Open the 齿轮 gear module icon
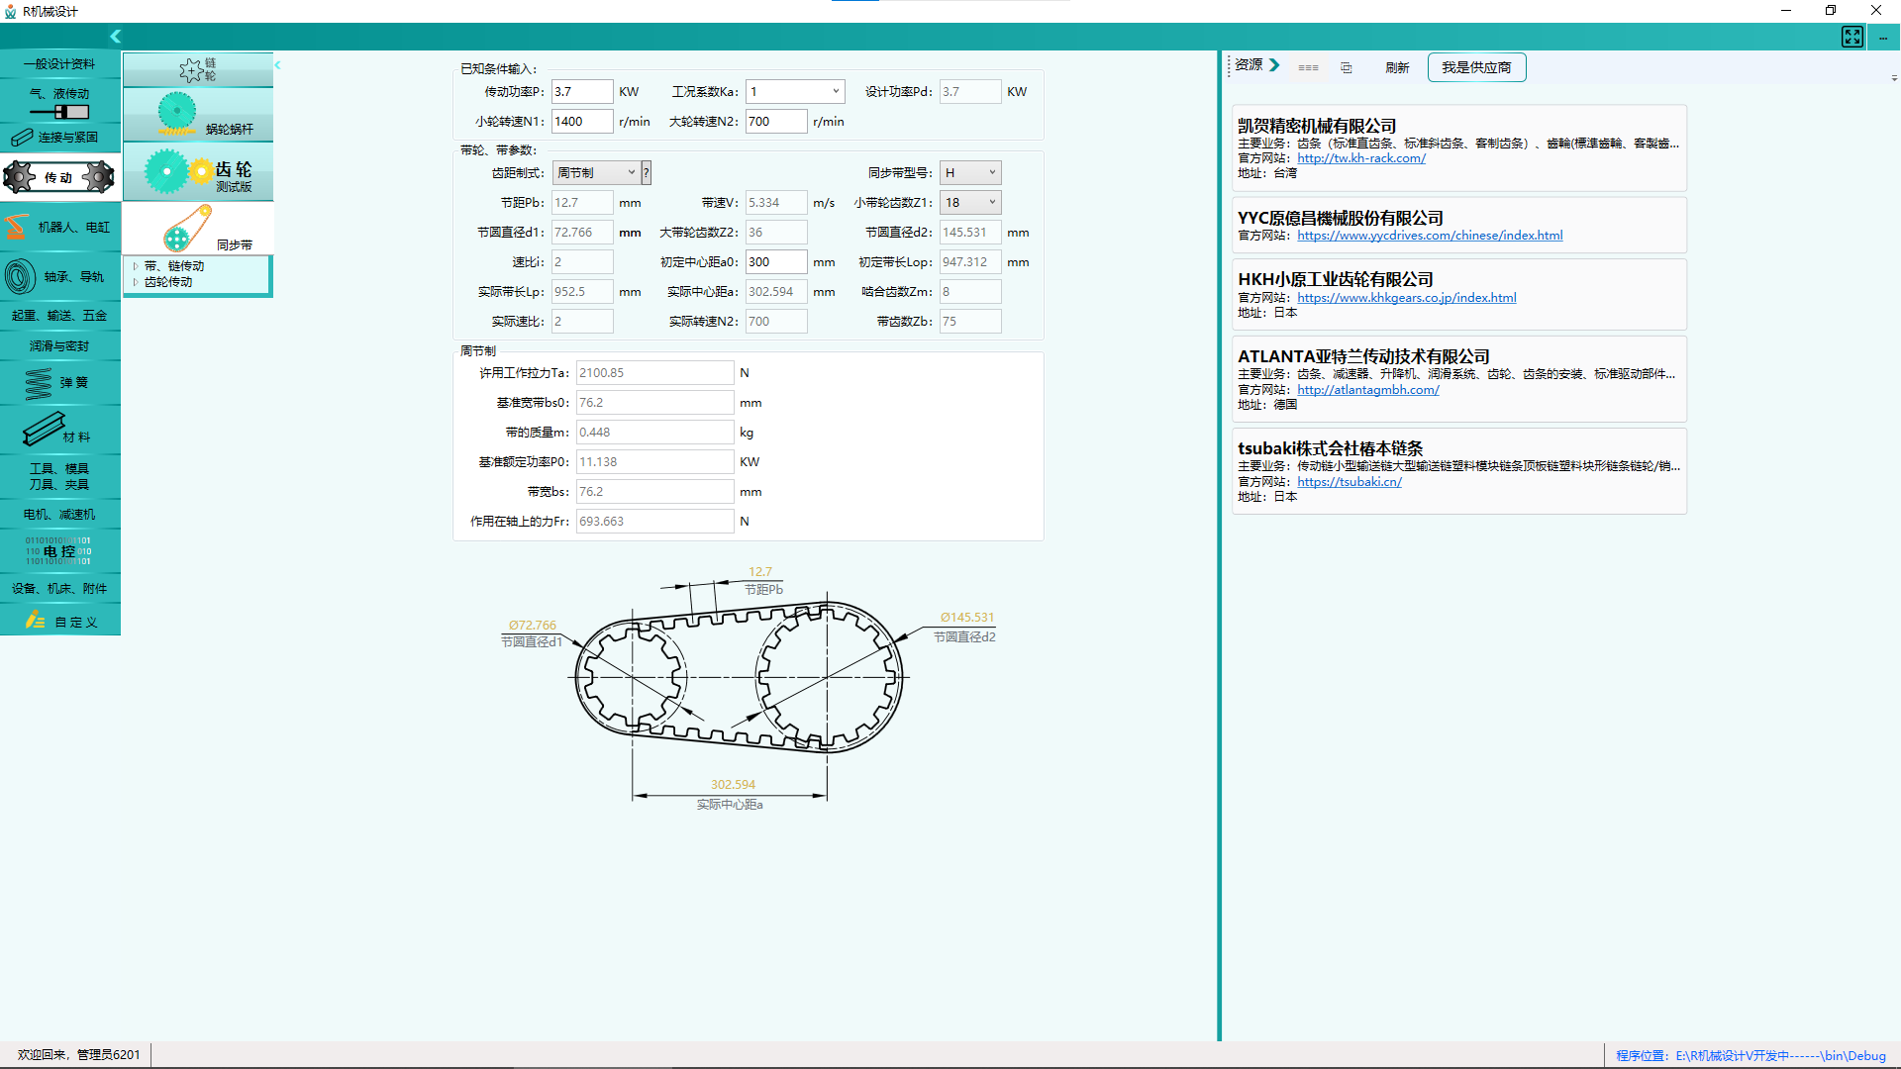 coord(198,172)
